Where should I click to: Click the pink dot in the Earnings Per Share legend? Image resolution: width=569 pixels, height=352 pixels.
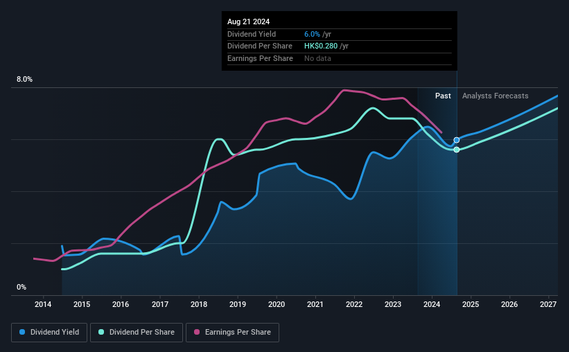click(x=197, y=333)
